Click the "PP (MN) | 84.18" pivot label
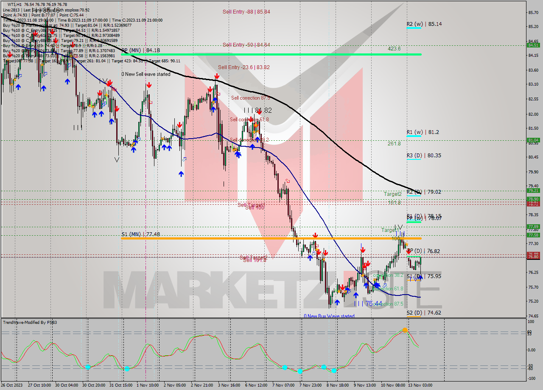Image resolution: width=543 pixels, height=390 pixels. click(140, 50)
